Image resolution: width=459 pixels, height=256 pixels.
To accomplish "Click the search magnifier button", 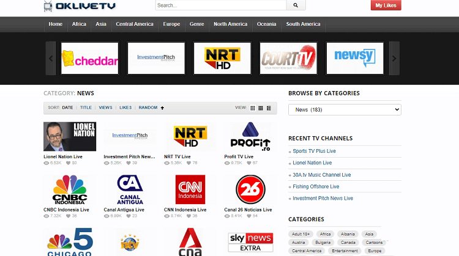I will pyautogui.click(x=296, y=5).
